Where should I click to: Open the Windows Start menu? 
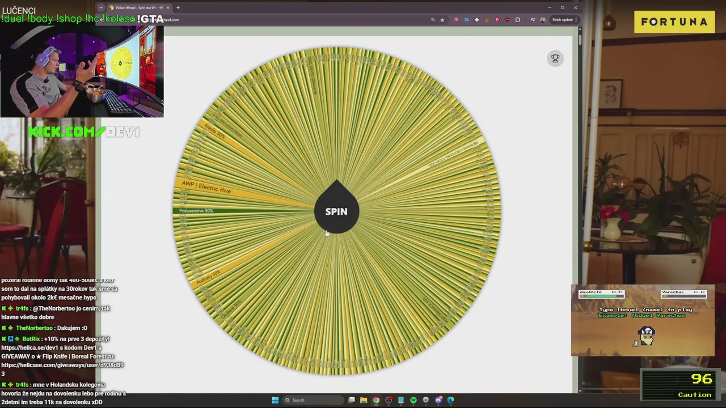pos(275,400)
